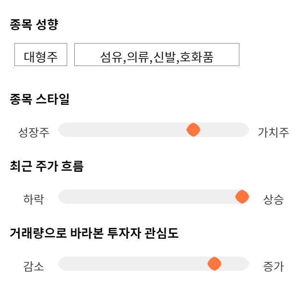Click the 증가 label
The height and width of the screenshot is (290, 307).
click(273, 267)
